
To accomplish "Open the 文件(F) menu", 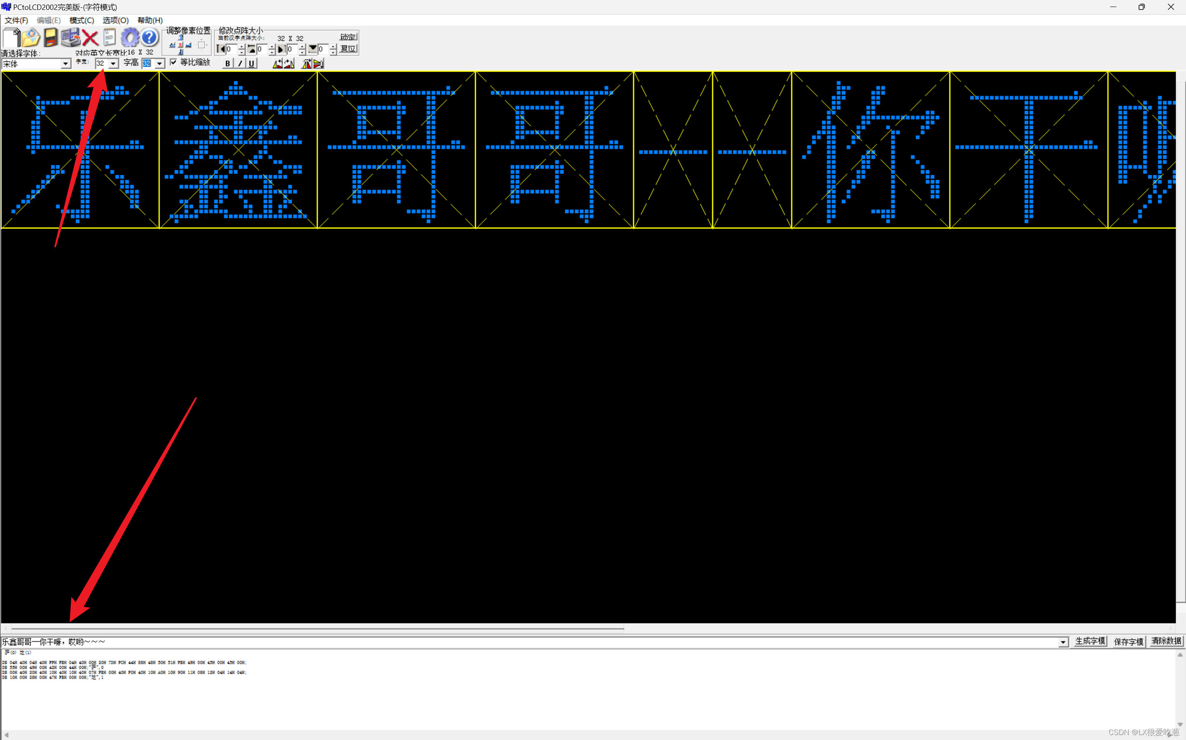I will point(16,20).
